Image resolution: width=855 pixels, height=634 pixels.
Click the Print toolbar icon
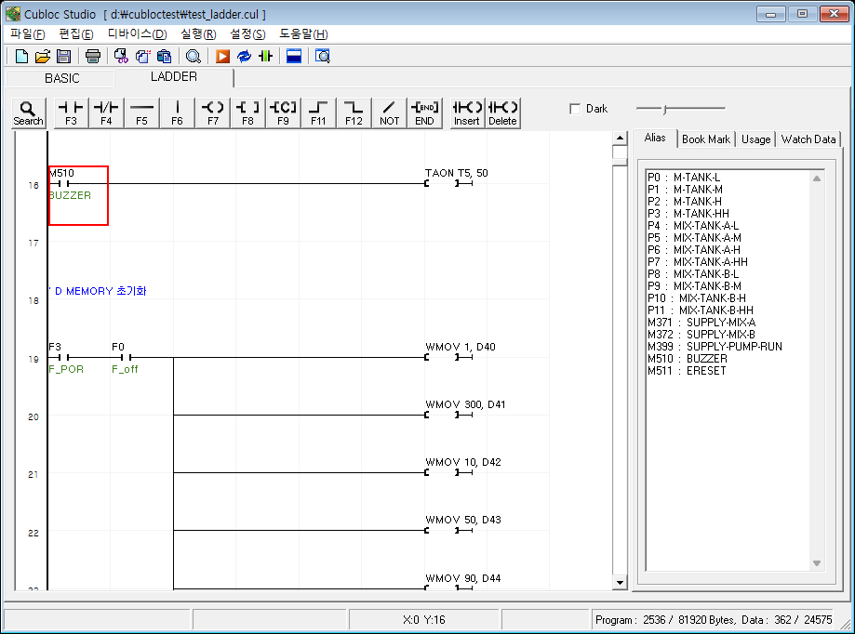pos(93,56)
